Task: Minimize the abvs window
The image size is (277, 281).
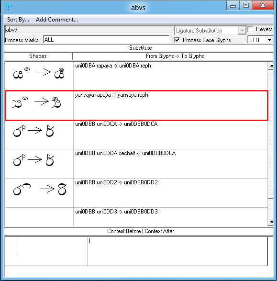Action: pyautogui.click(x=233, y=6)
